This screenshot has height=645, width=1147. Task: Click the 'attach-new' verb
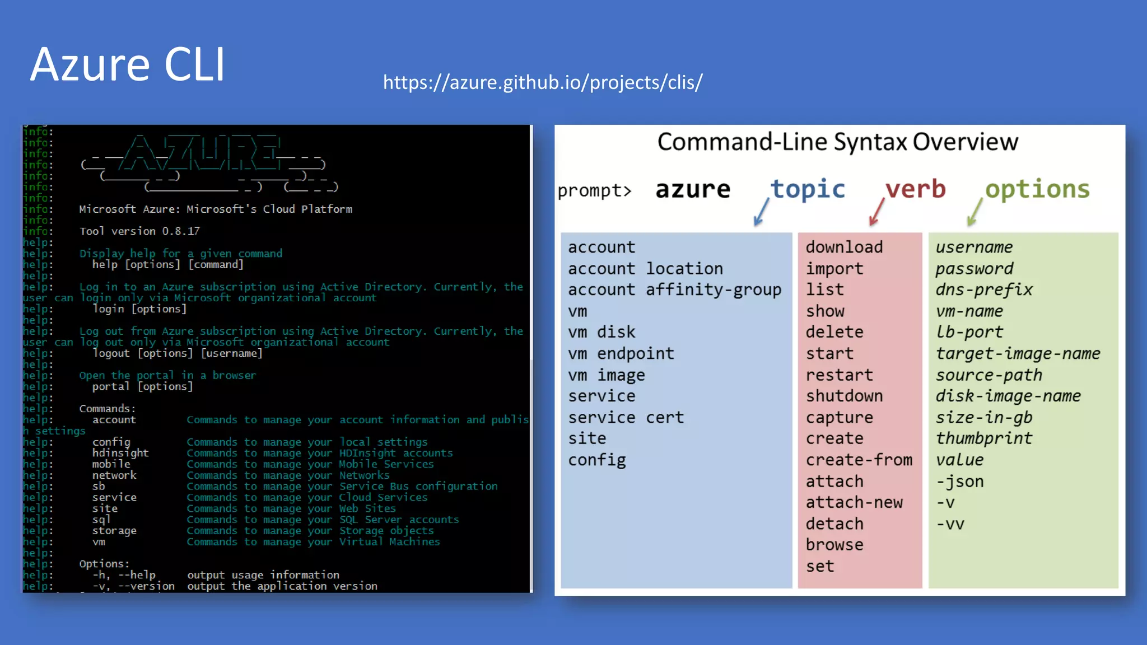(854, 503)
